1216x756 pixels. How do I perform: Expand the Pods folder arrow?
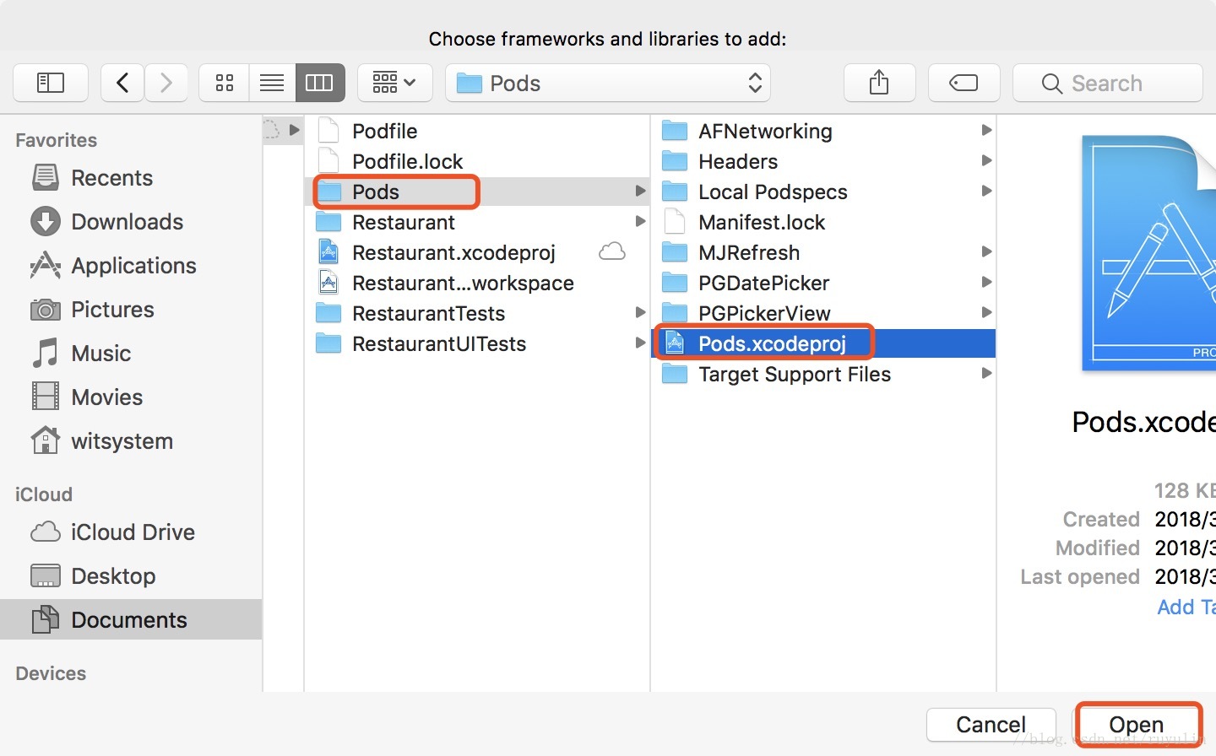640,191
